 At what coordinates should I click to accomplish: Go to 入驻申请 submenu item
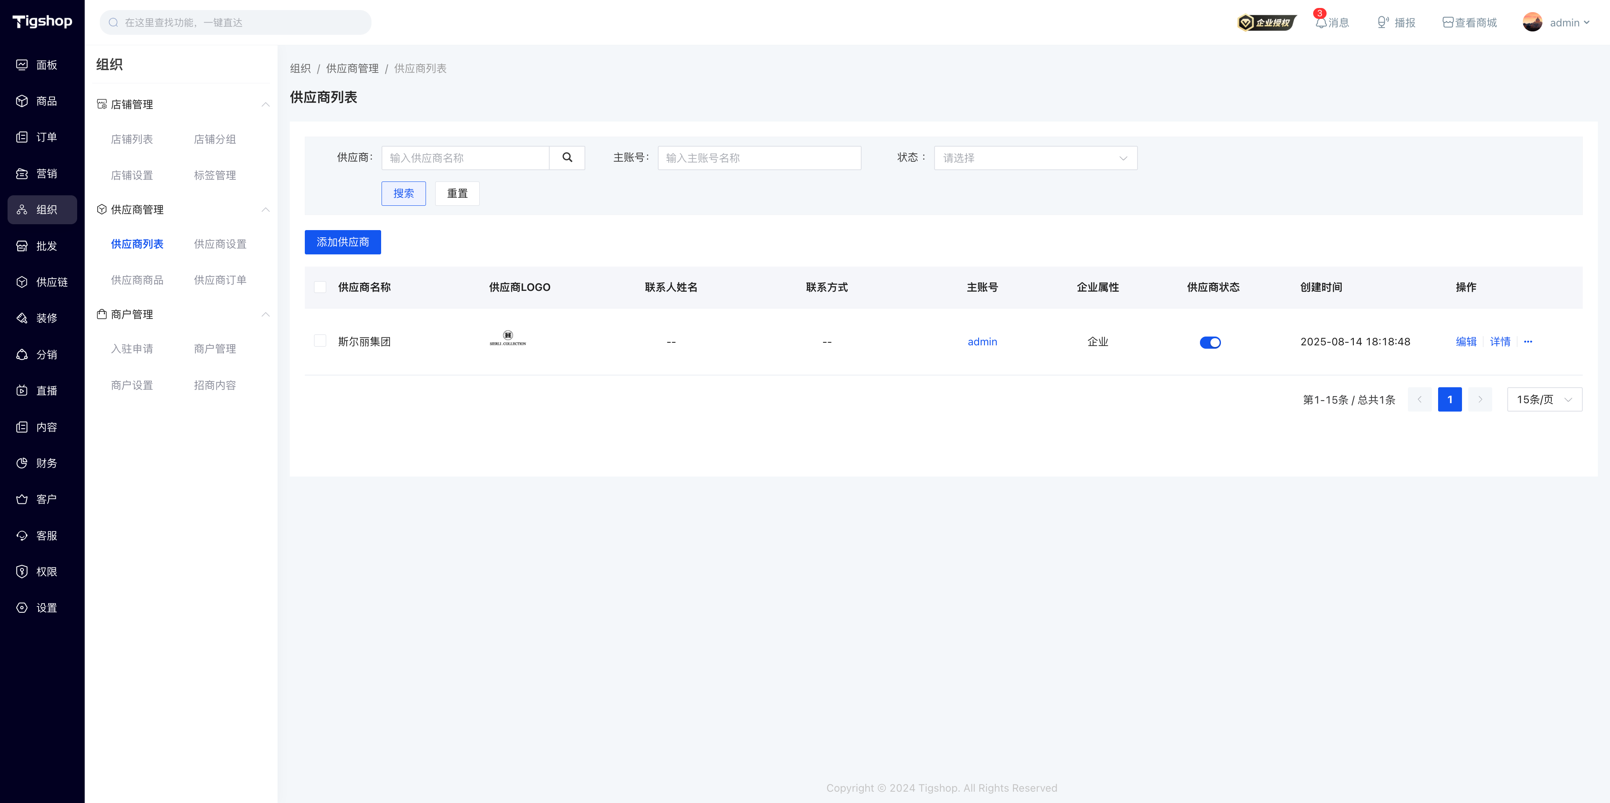click(132, 349)
